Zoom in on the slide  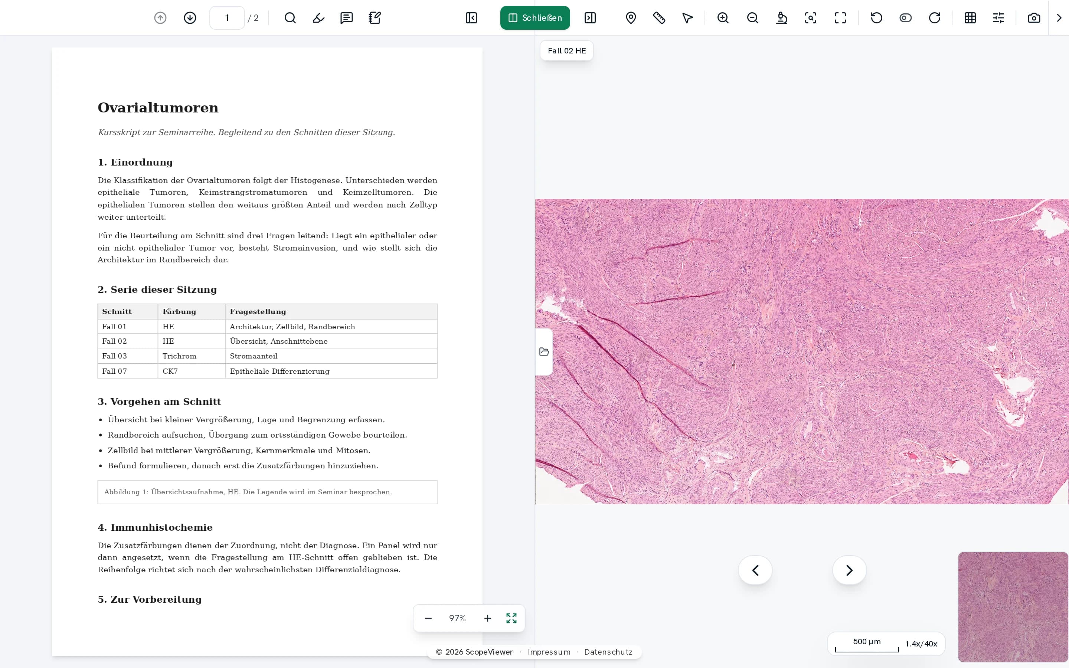click(723, 18)
